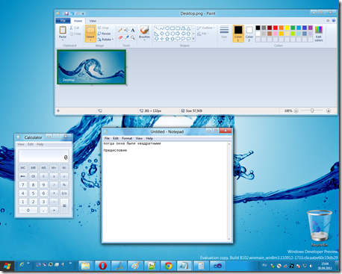Pick the yellow swatch in the Colors palette
342x274 pixels.
pyautogui.click(x=287, y=28)
